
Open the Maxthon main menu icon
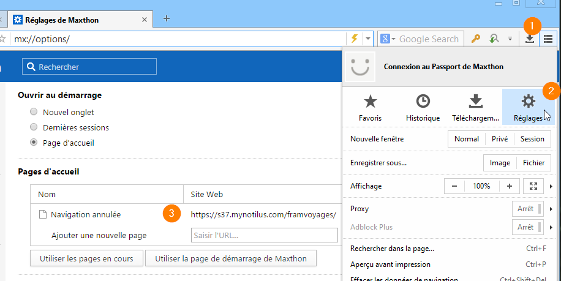click(548, 39)
